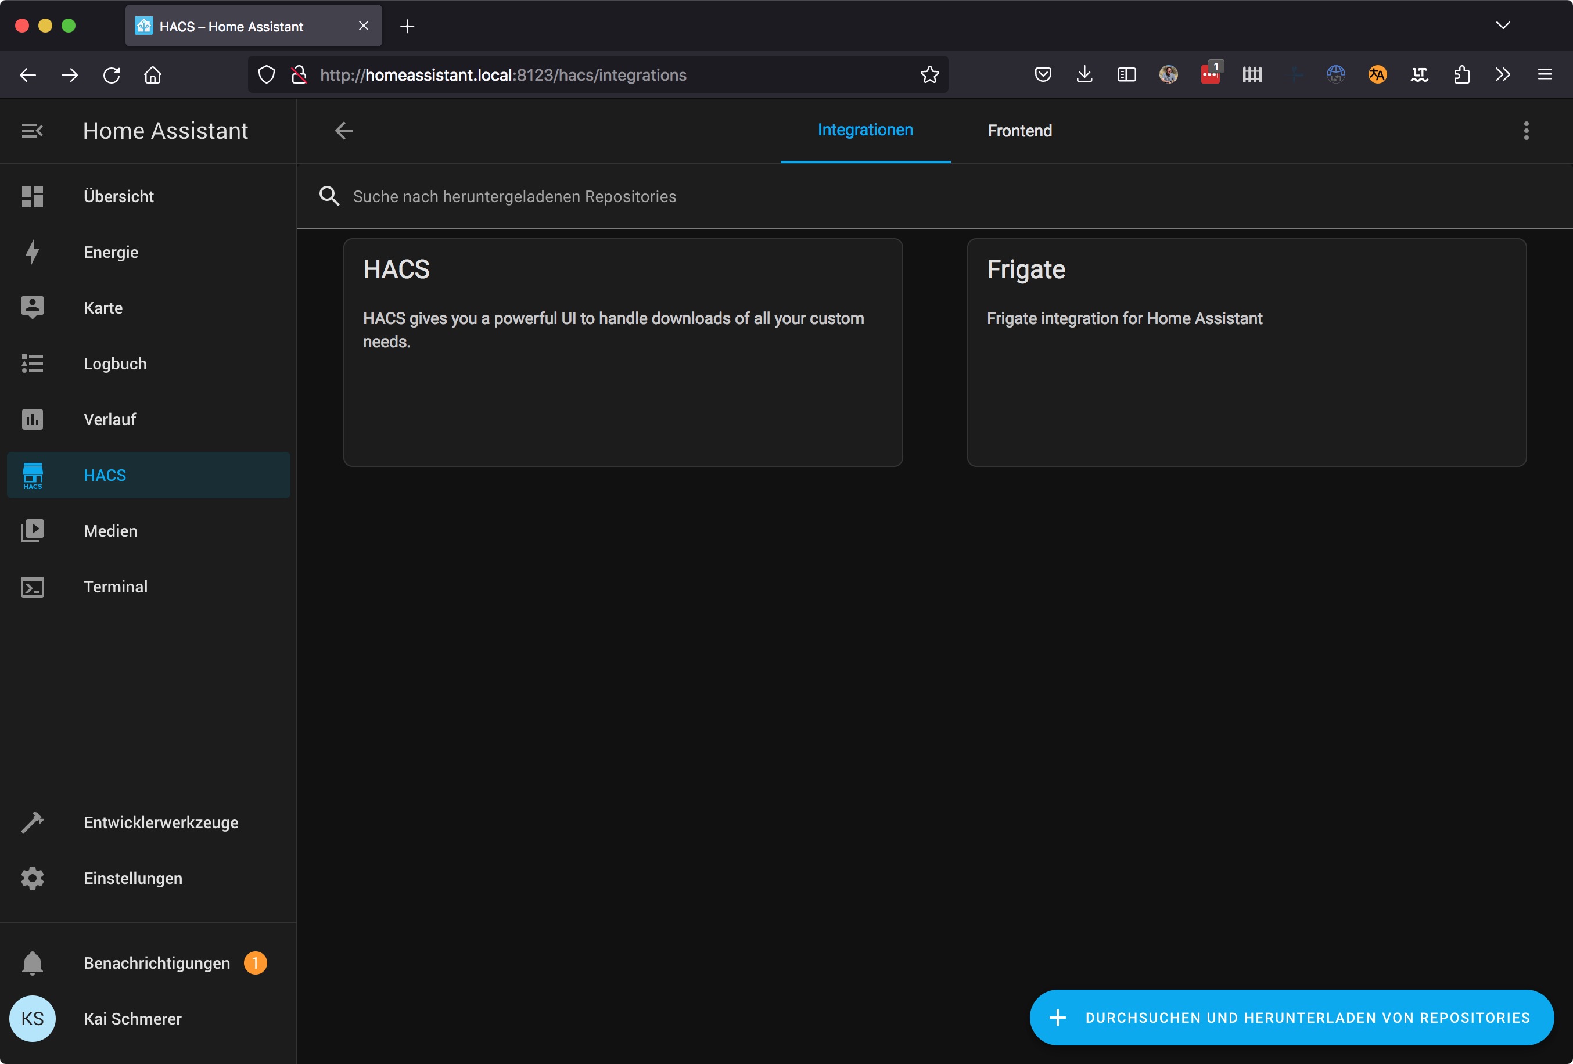Image resolution: width=1573 pixels, height=1064 pixels.
Task: Open the Frigate integration card
Action: coord(1246,352)
